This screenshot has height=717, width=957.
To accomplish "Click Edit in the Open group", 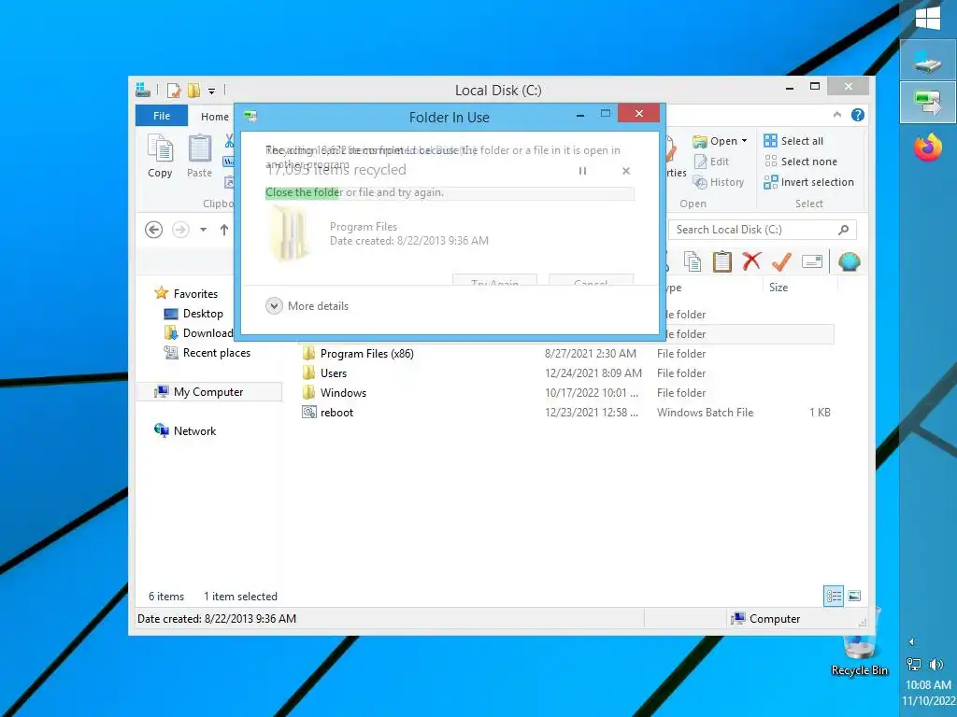I will [711, 162].
